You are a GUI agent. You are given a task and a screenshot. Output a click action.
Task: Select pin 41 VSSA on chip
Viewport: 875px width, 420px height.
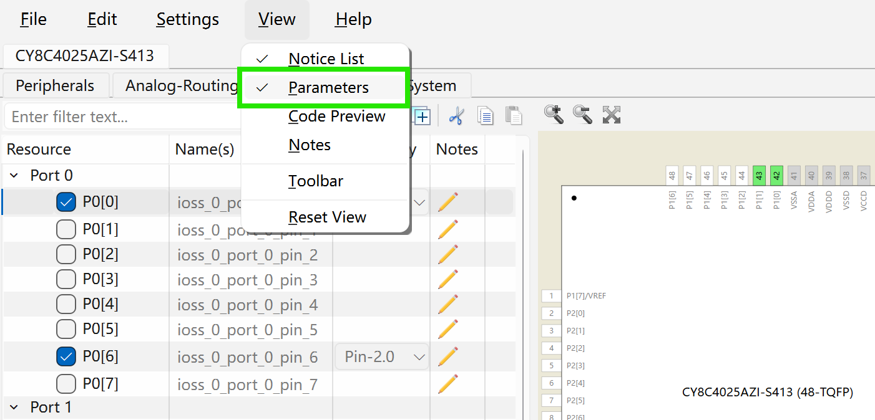(x=794, y=176)
